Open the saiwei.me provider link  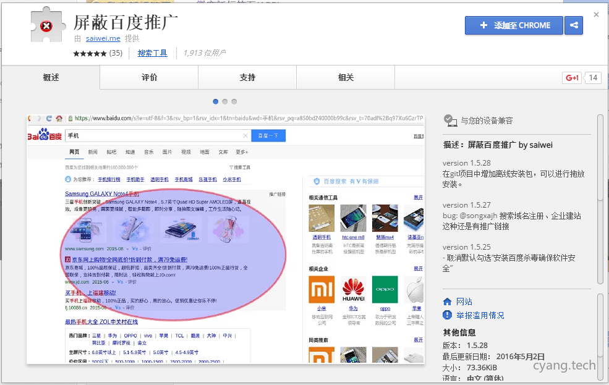tap(103, 38)
